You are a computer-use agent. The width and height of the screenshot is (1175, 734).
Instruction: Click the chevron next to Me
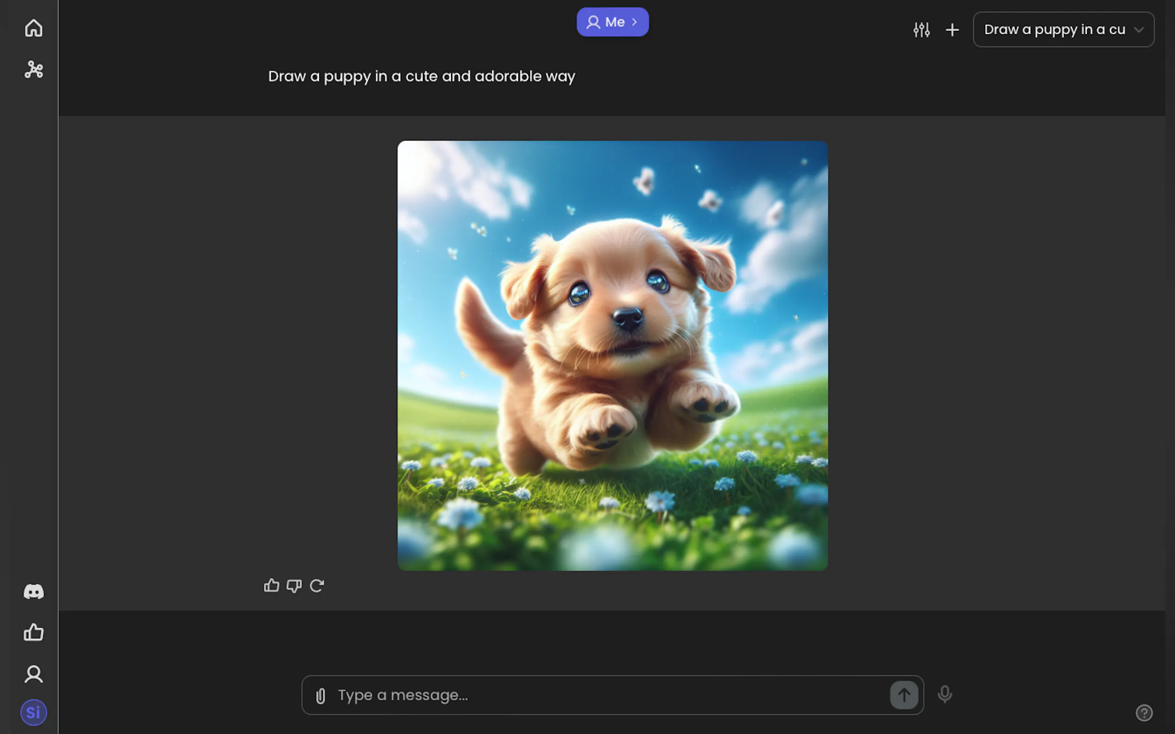pos(634,22)
